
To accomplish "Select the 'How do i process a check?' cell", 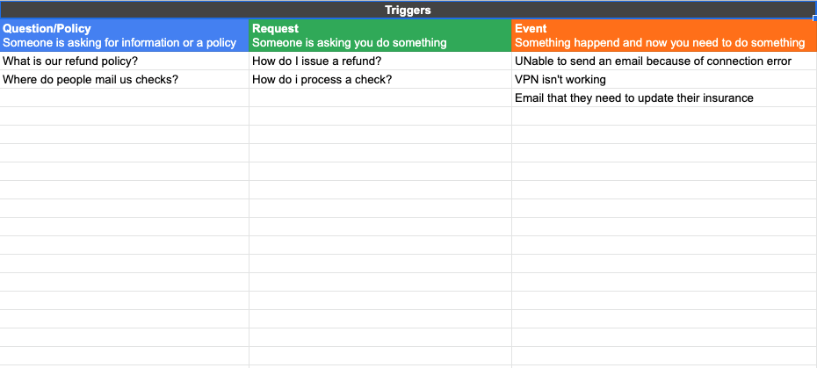I will point(380,79).
